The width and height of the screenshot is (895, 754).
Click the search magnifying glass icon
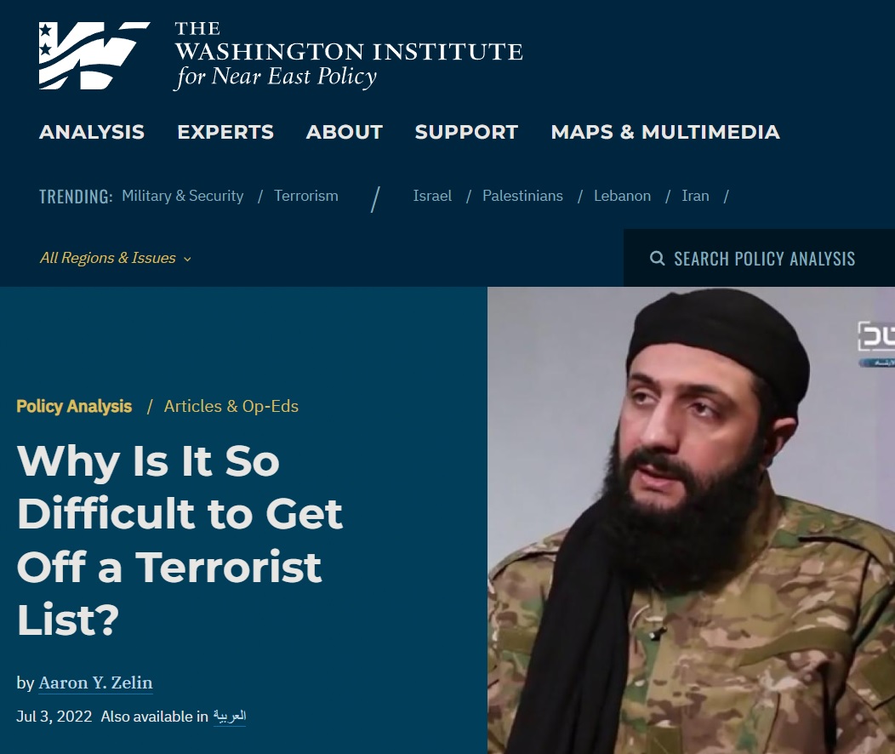(657, 258)
